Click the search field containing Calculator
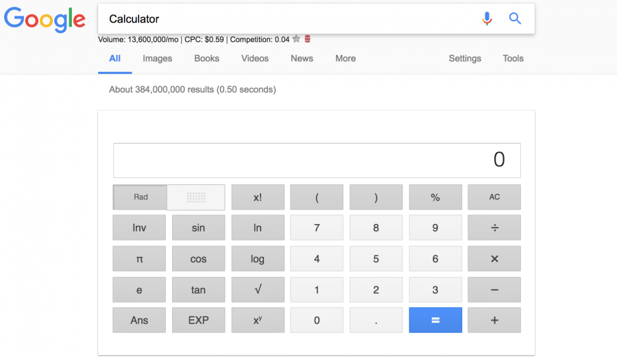Screen dimensions: 617x357 tap(288, 19)
